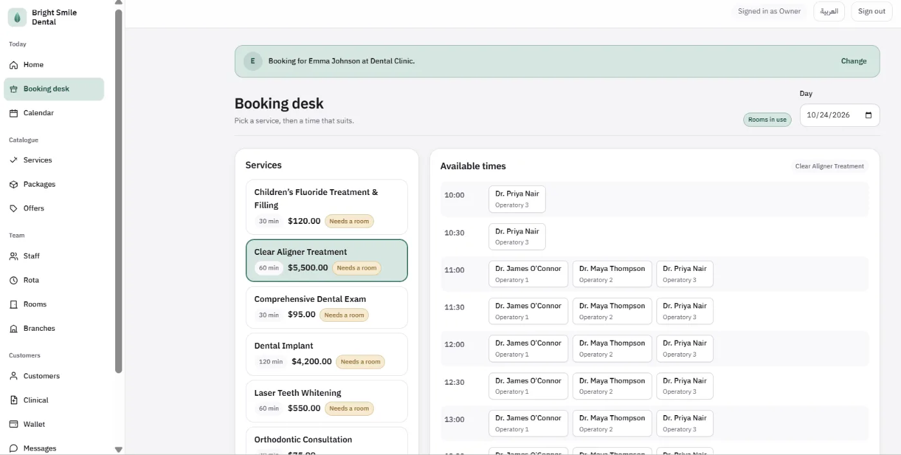901x455 pixels.
Task: Click the Customers person icon
Action: [14, 376]
